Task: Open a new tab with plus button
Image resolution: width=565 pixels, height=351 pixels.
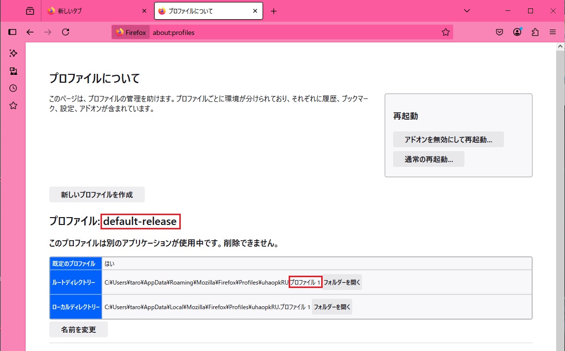Action: click(274, 11)
